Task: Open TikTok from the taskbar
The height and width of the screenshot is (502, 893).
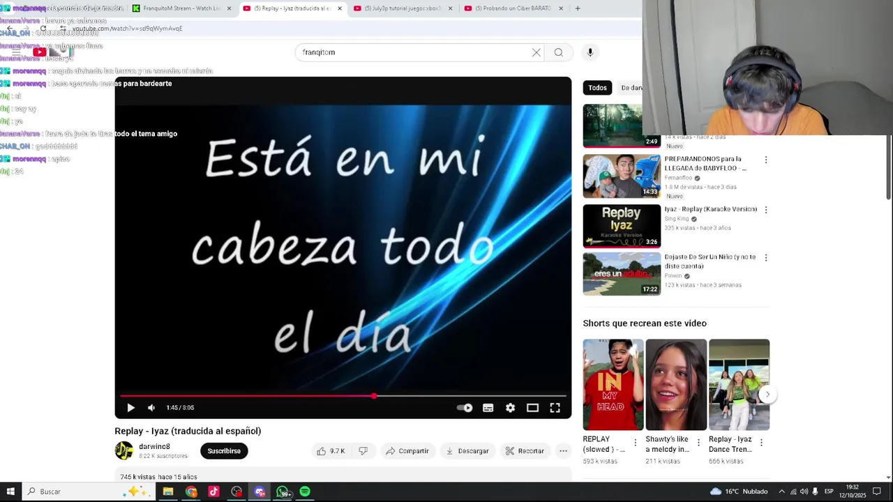Action: [x=213, y=492]
